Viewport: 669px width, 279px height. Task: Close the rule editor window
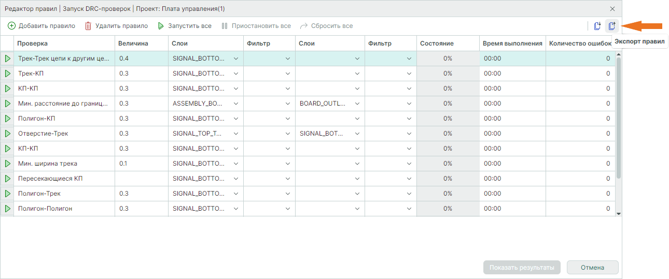point(612,9)
